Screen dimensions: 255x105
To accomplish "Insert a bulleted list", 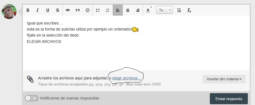I will 98,10.
